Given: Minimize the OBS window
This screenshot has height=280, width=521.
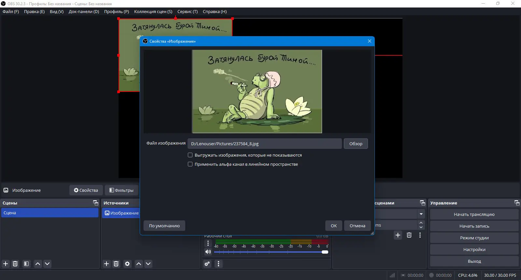Looking at the screenshot, I should tap(483, 4).
